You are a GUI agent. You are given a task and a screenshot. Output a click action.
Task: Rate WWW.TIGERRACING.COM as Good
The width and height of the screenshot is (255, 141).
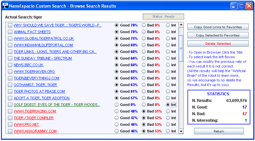(117, 112)
